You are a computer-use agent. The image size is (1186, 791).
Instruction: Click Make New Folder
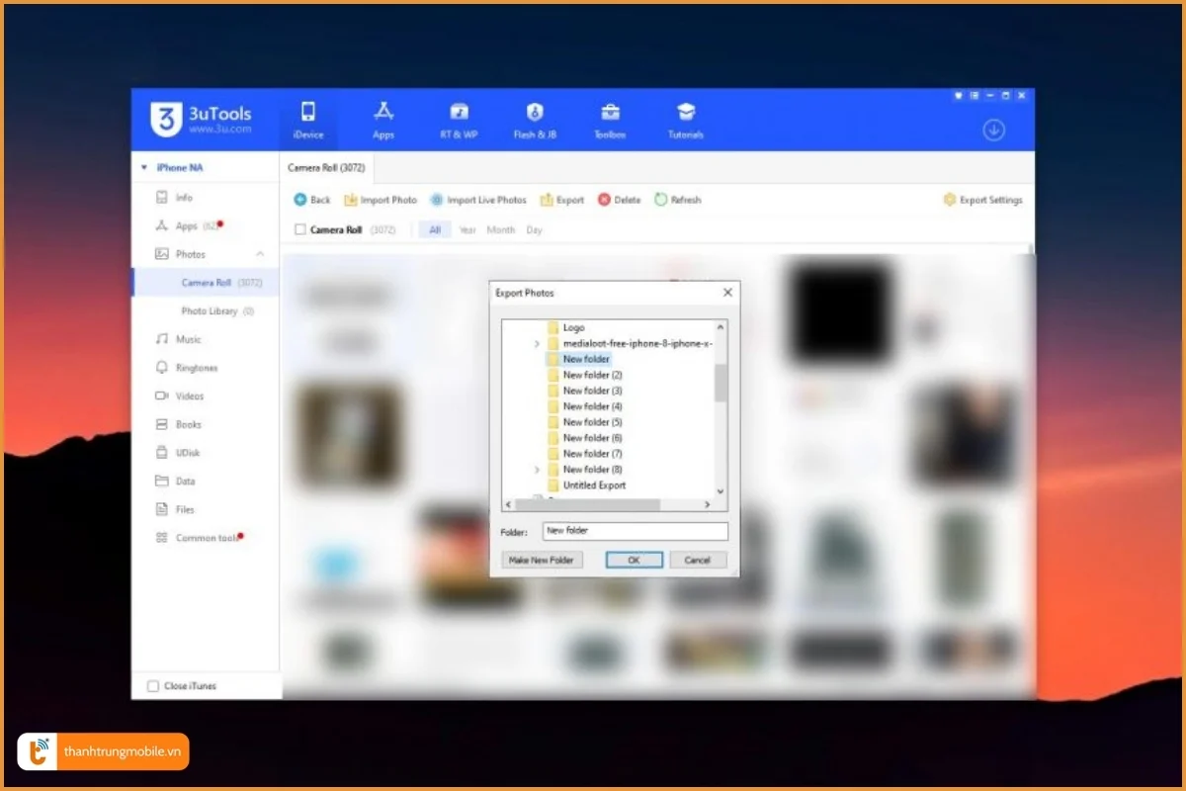click(542, 559)
